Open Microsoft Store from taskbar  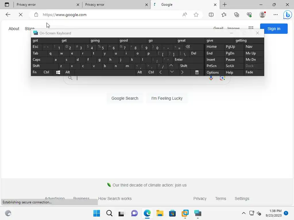172,213
